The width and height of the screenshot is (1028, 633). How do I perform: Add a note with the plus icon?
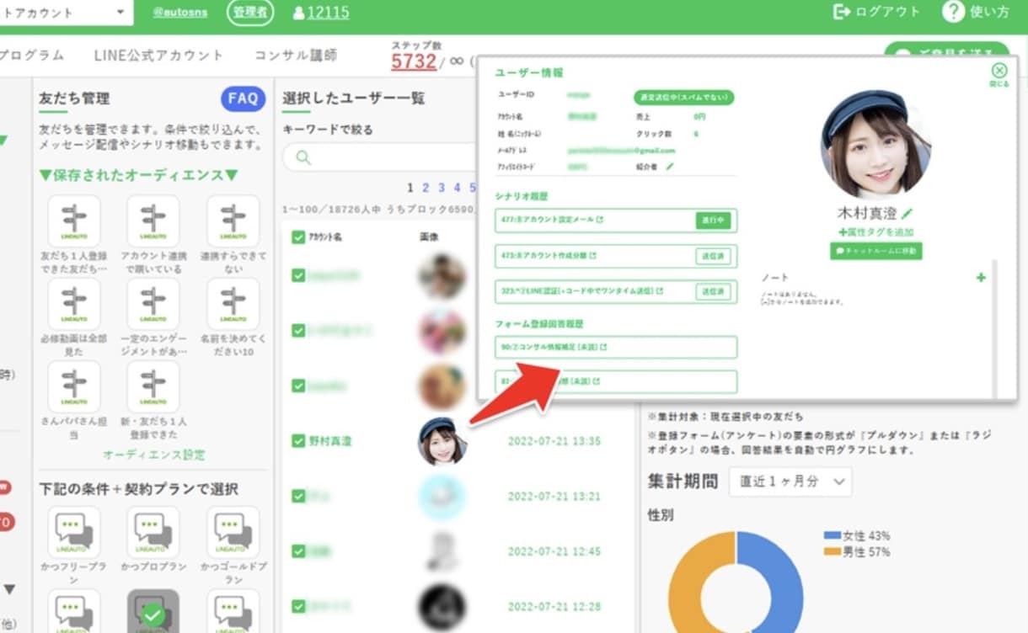[981, 277]
